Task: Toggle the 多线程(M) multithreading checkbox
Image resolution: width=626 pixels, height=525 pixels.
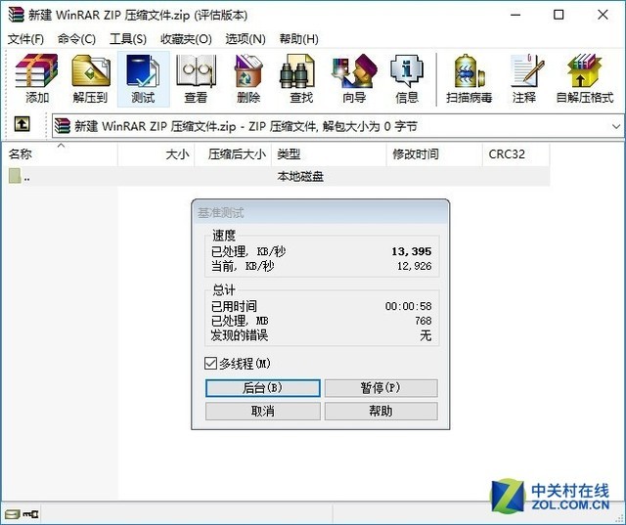Action: [211, 364]
